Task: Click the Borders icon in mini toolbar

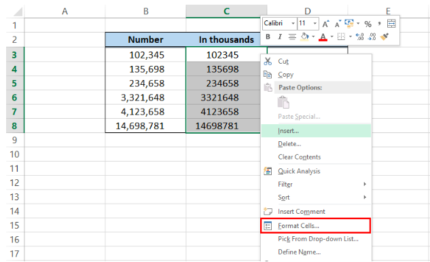Action: click(341, 37)
